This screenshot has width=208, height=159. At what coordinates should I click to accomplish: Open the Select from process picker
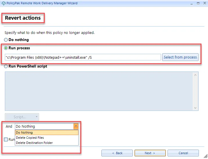click(180, 57)
